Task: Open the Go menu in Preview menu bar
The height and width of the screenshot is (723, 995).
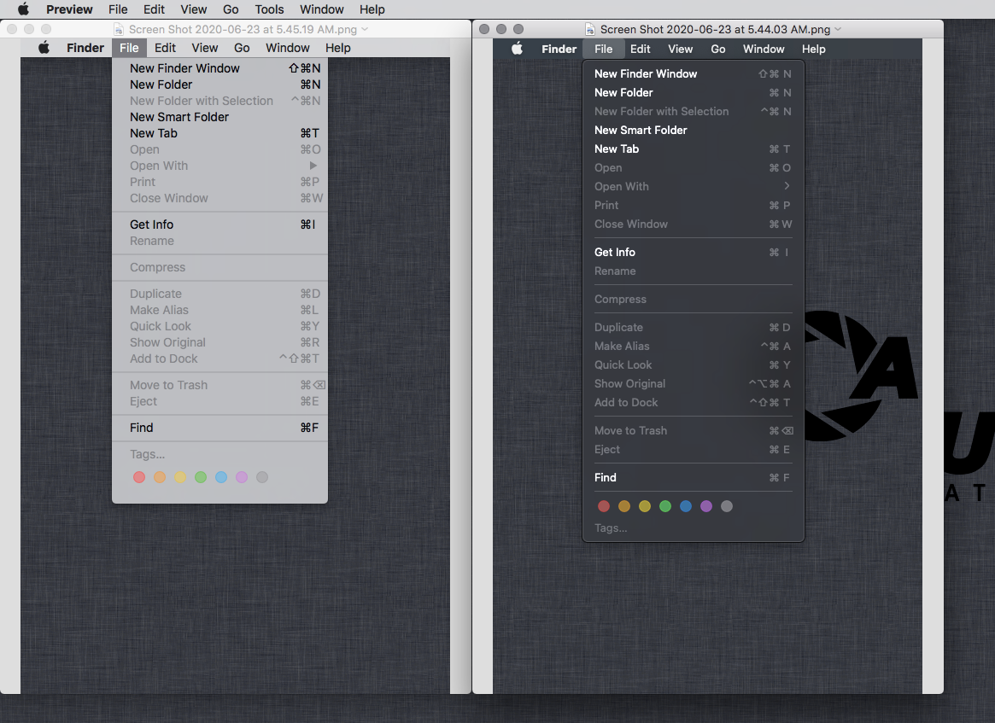Action: pos(231,9)
